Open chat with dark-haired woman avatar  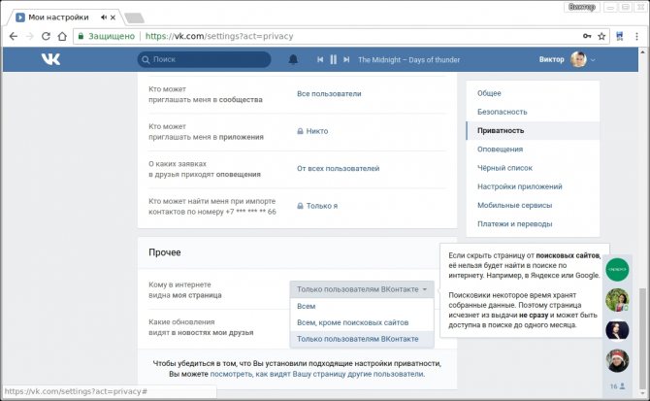[617, 330]
